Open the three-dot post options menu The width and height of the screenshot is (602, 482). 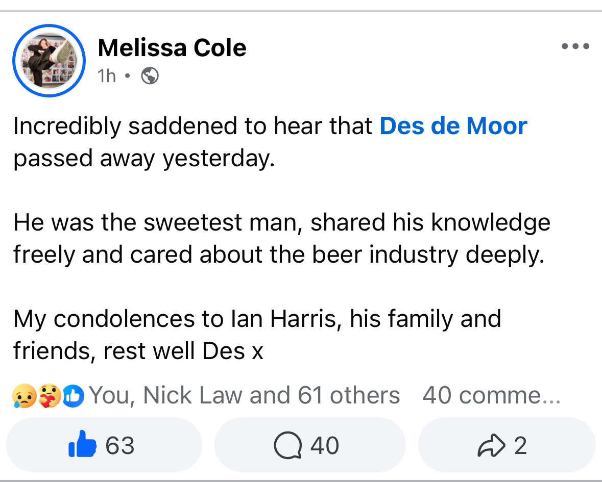pos(575,46)
